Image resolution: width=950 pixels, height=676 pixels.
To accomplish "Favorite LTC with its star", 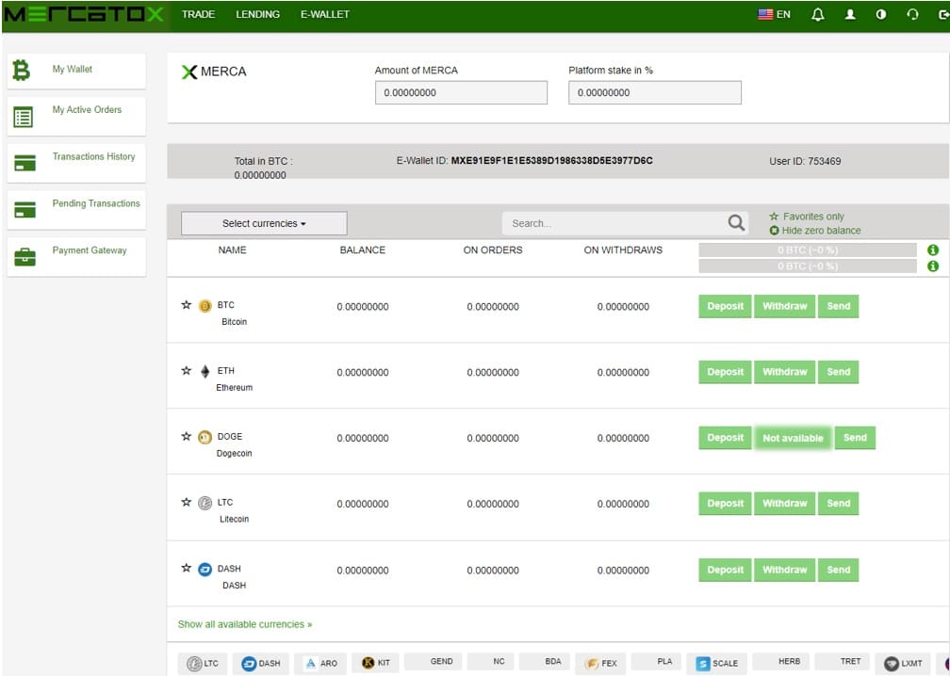I will pyautogui.click(x=186, y=503).
